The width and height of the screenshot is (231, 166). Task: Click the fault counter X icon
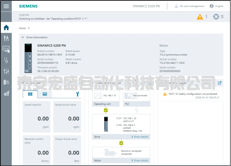pos(218,17)
